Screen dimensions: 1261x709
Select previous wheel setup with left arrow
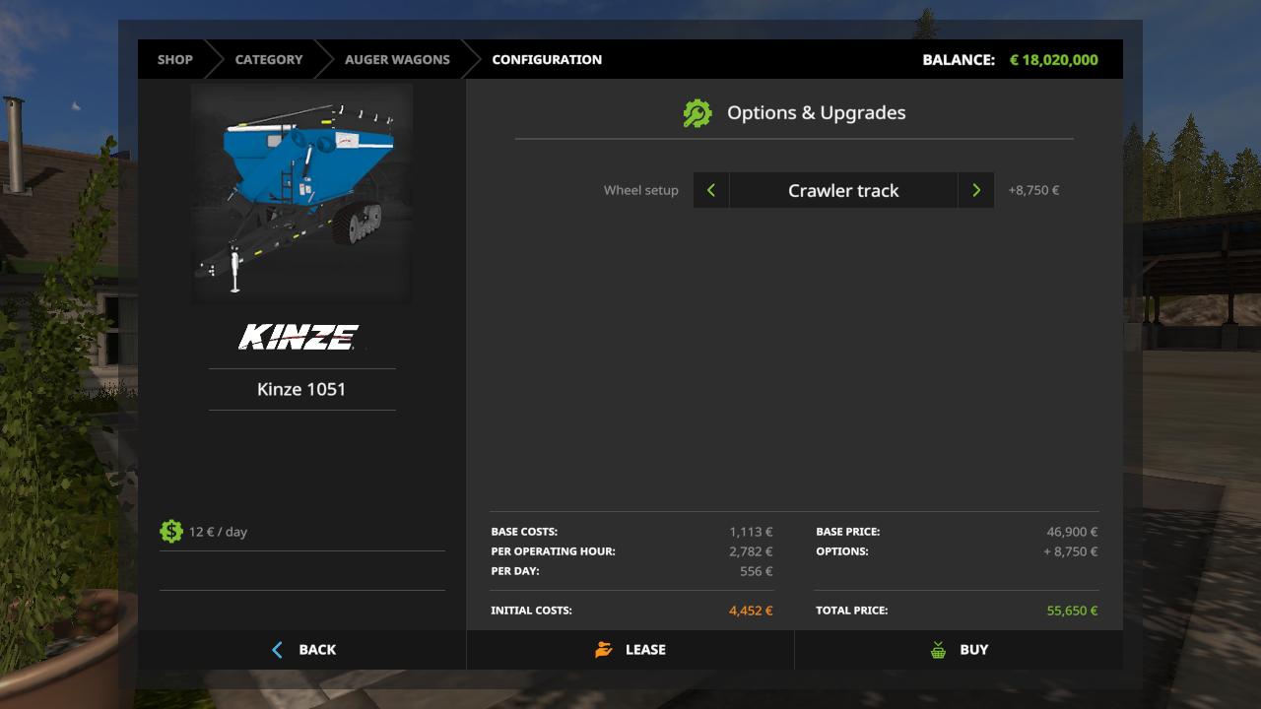tap(711, 190)
